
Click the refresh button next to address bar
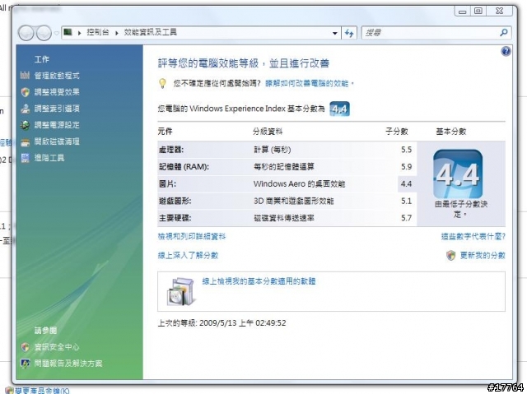click(x=349, y=33)
